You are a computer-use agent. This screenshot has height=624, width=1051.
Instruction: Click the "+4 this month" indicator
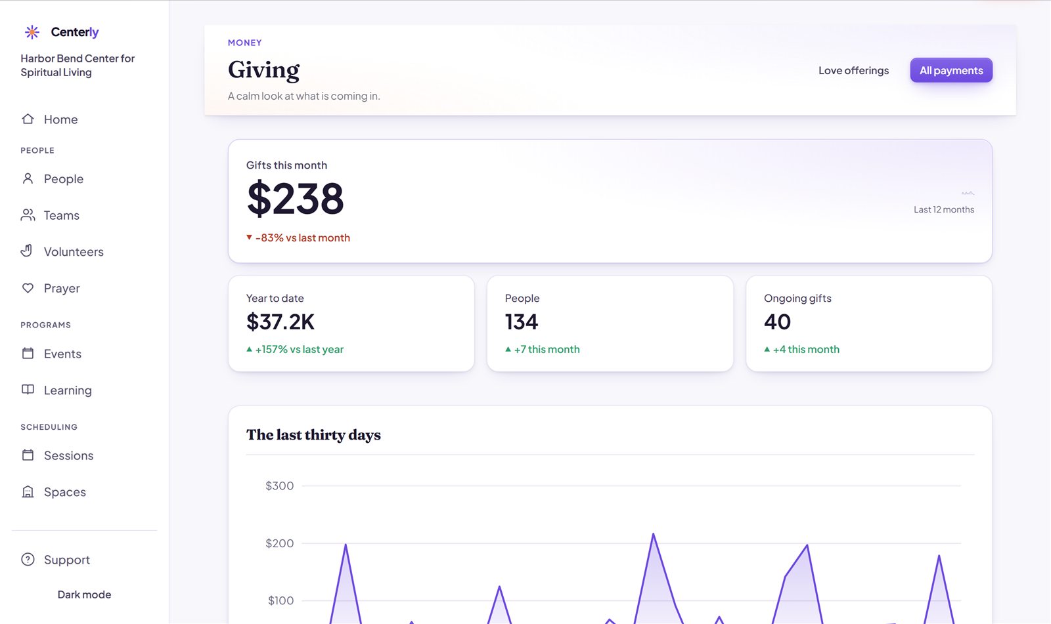[x=802, y=349]
